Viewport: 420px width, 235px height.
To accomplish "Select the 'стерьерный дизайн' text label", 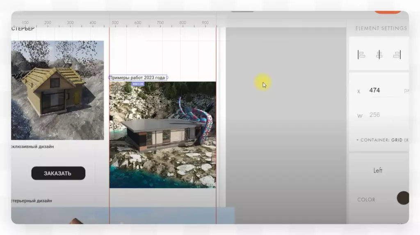I will 32,201.
